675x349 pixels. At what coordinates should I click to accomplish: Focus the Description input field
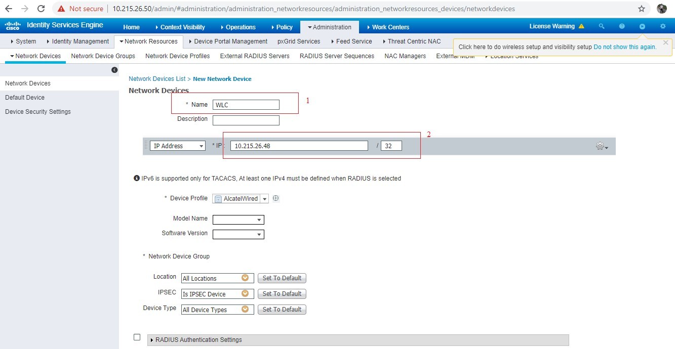click(246, 120)
